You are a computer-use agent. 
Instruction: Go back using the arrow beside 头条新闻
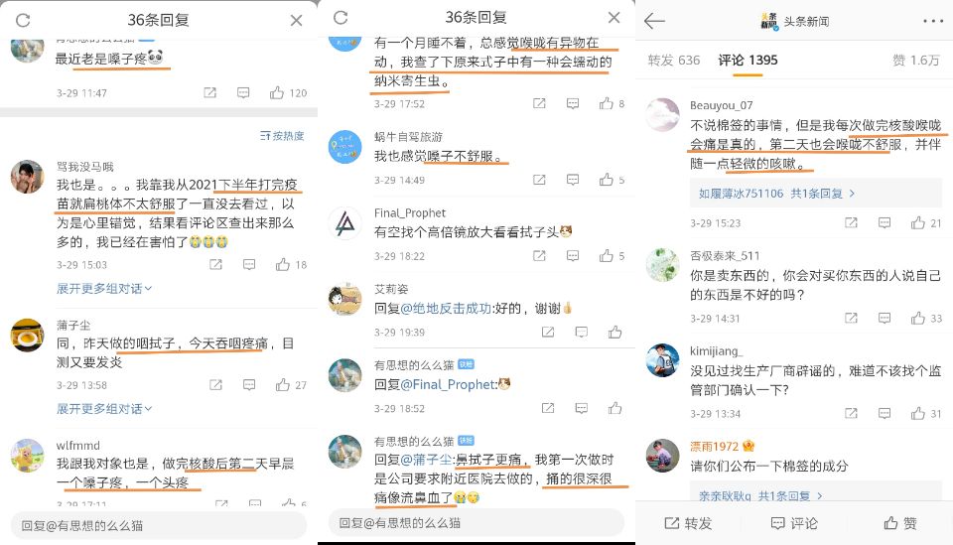click(654, 21)
